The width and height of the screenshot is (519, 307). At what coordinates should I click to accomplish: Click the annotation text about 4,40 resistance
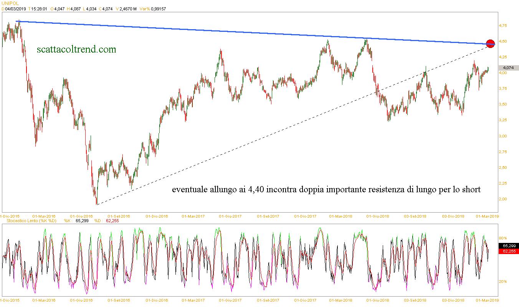[x=326, y=190]
